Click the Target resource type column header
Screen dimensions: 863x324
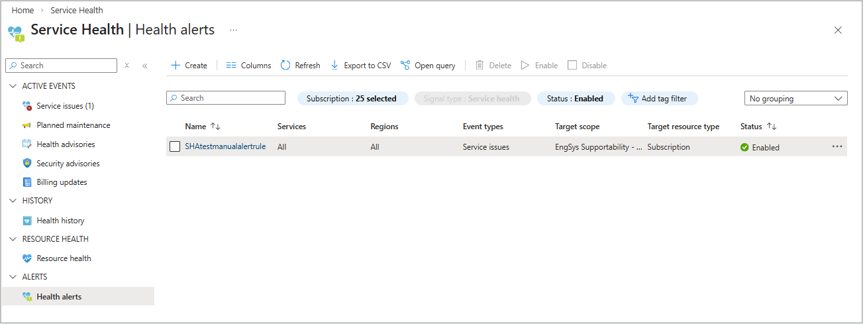point(683,127)
